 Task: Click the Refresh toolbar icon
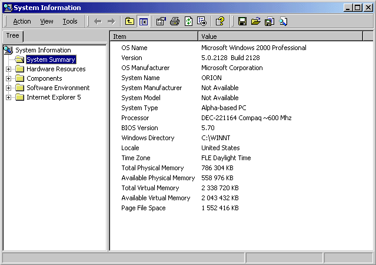point(188,21)
